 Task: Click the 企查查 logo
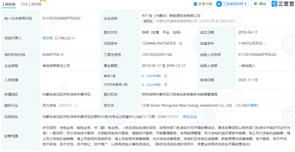pyautogui.click(x=283, y=4)
